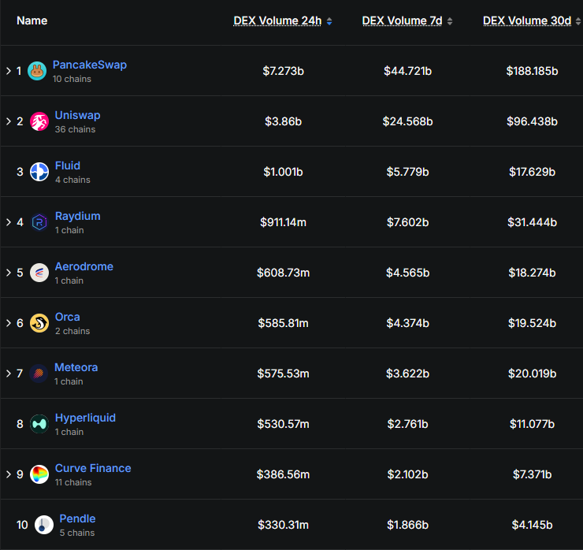
Task: Expand the Curve Finance row chevron
Action: pos(9,474)
